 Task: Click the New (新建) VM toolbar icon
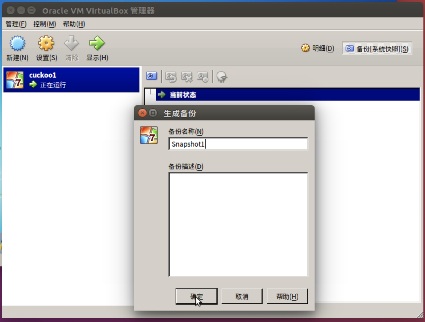pyautogui.click(x=17, y=43)
